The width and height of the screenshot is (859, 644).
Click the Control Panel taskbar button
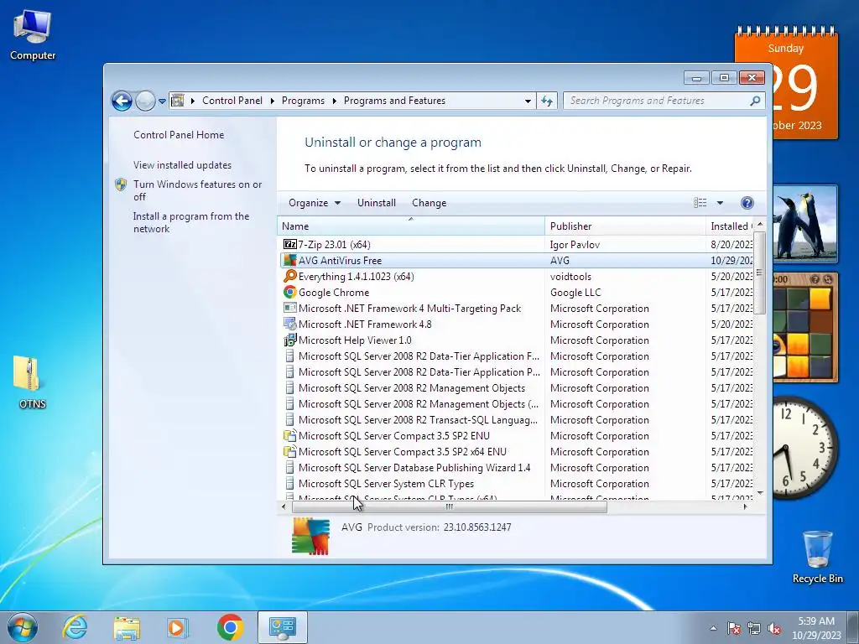pyautogui.click(x=282, y=627)
